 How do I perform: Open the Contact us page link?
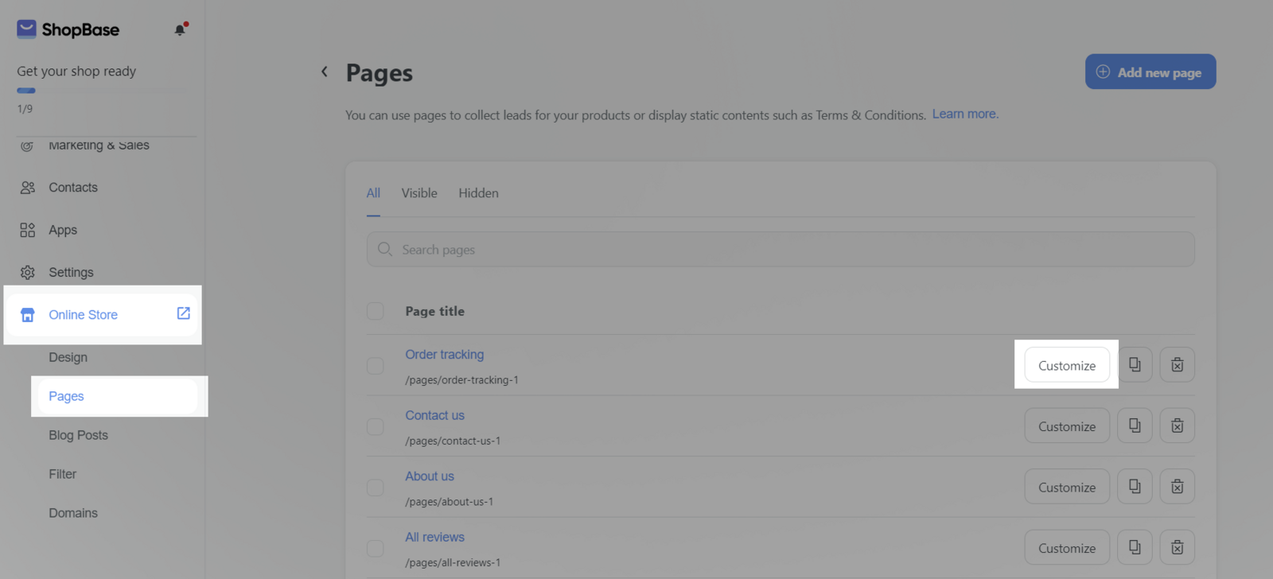tap(434, 415)
